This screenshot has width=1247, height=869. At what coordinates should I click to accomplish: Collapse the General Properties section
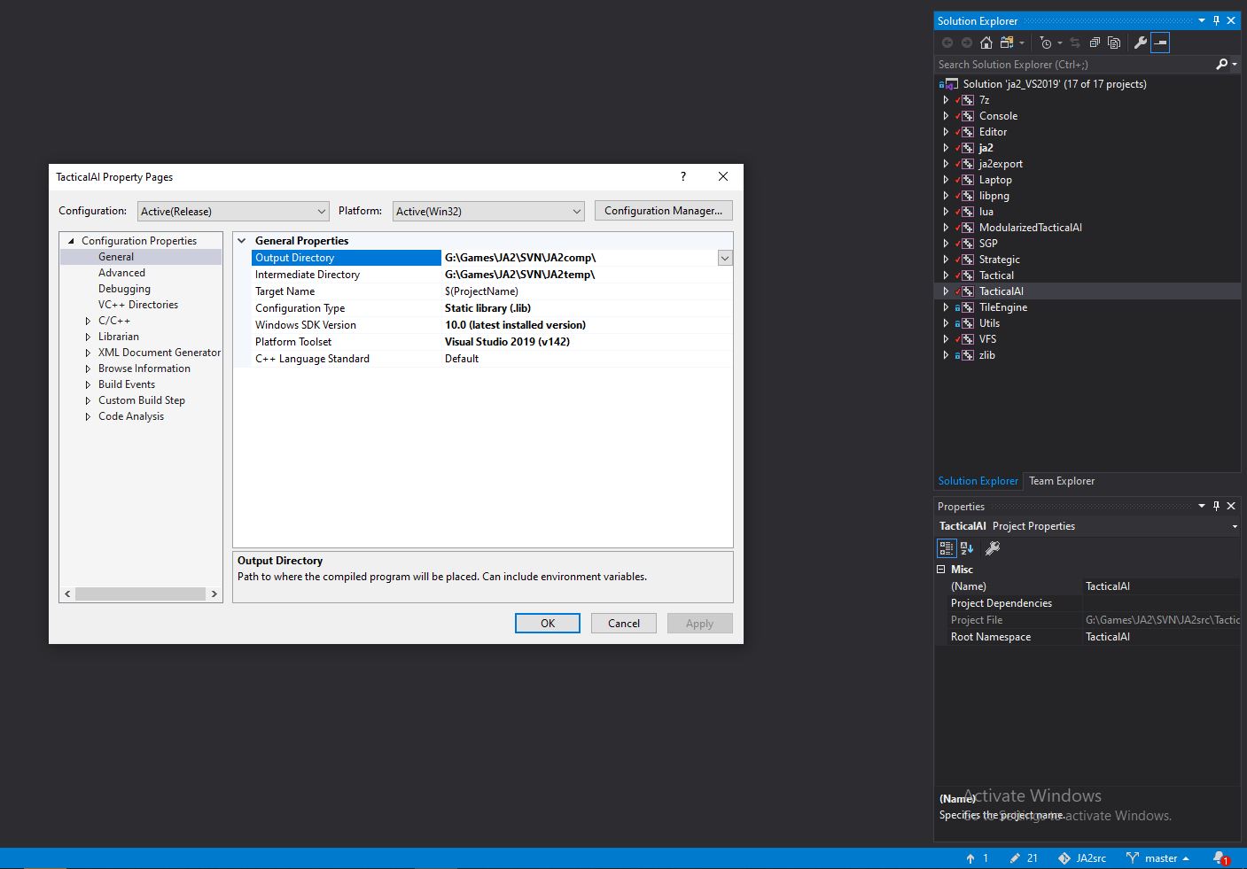pos(242,241)
